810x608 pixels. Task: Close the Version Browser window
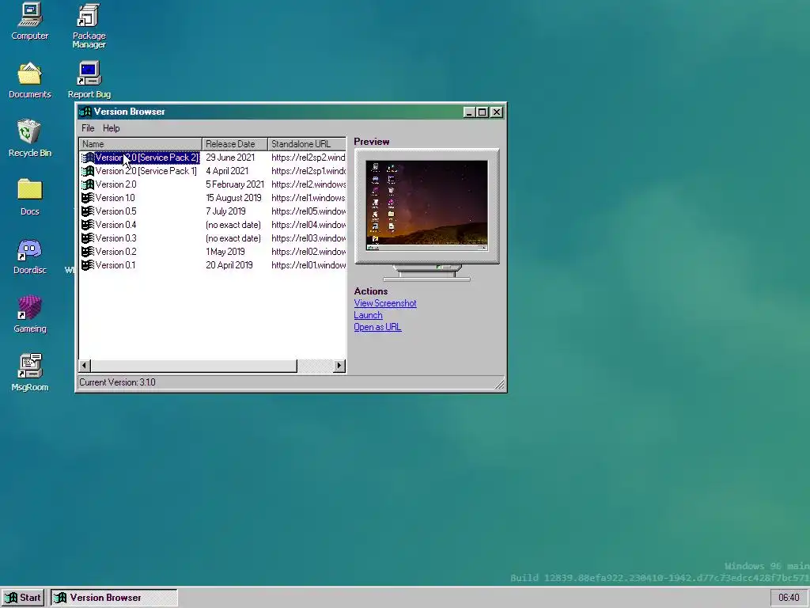[x=497, y=112]
